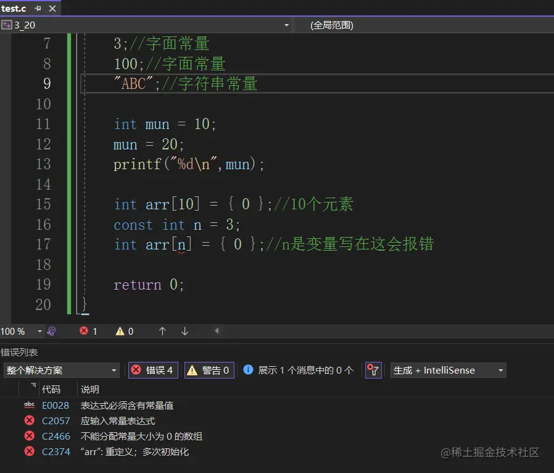Click the red X icon beside the C2057 error
This screenshot has width=554, height=473.
[30, 421]
